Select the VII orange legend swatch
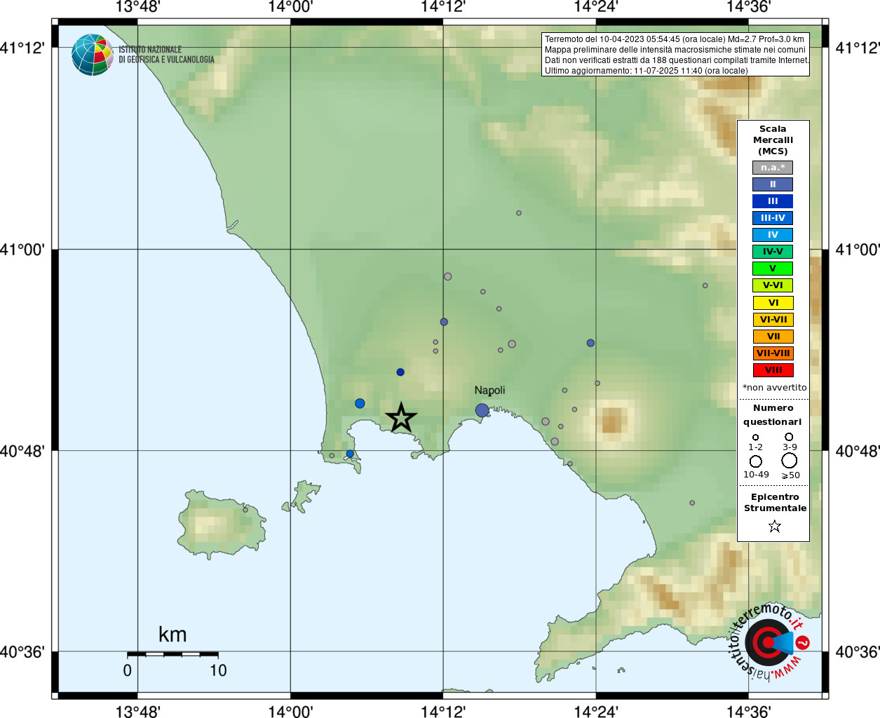This screenshot has height=718, width=880. (773, 337)
